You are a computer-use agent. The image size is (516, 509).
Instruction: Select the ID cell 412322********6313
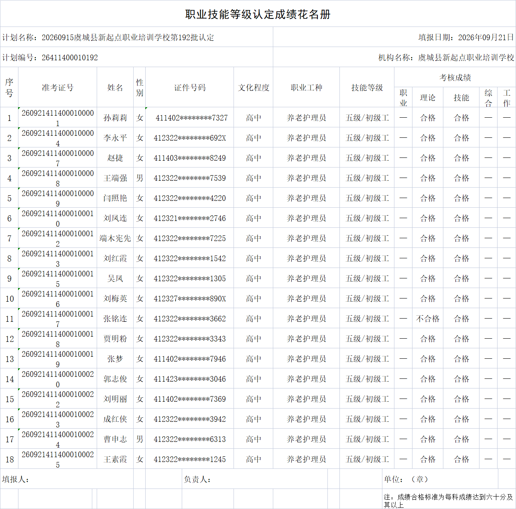pyautogui.click(x=190, y=439)
